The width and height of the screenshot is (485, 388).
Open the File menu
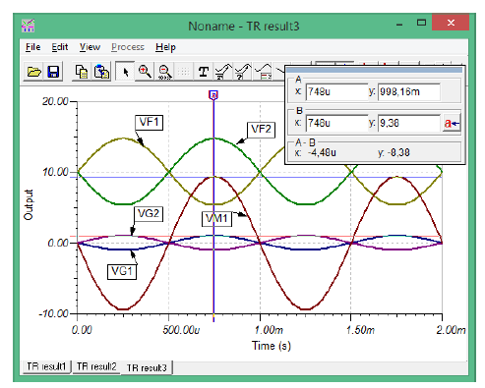32,47
